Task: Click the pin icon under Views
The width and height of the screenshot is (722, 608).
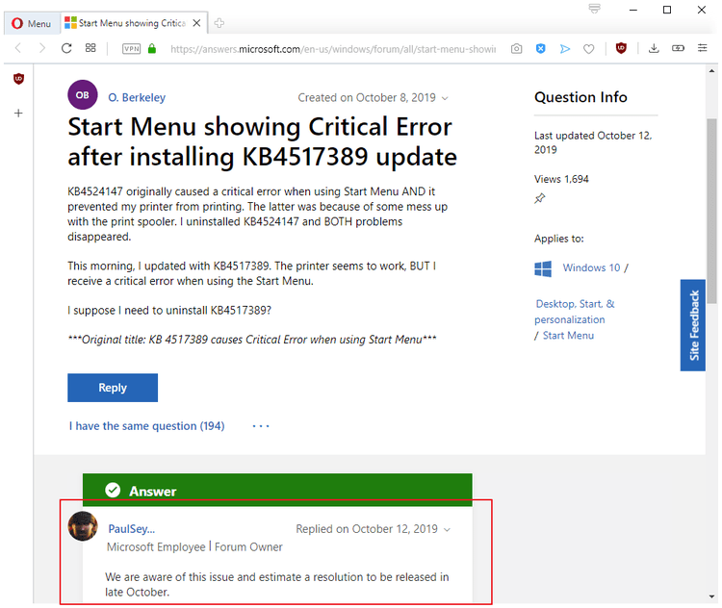Action: pyautogui.click(x=540, y=198)
